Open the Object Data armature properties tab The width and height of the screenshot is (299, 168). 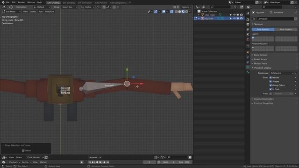point(248,67)
